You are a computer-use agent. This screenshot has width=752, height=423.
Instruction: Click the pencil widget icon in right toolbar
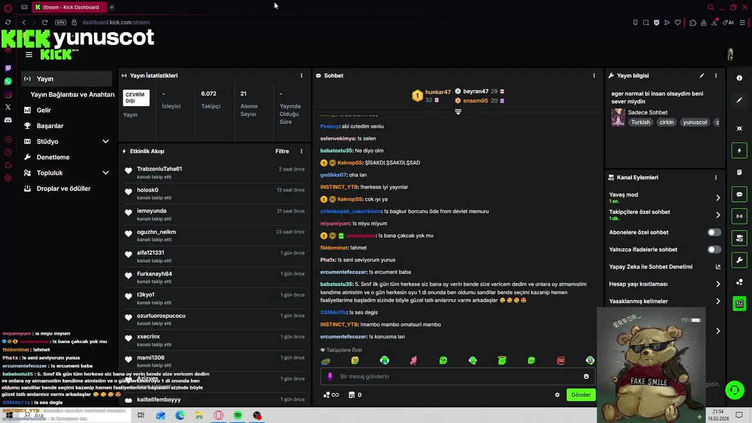pyautogui.click(x=739, y=100)
